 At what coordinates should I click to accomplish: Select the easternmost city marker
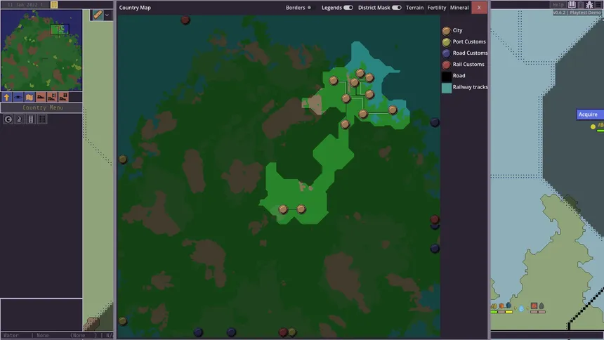[393, 110]
